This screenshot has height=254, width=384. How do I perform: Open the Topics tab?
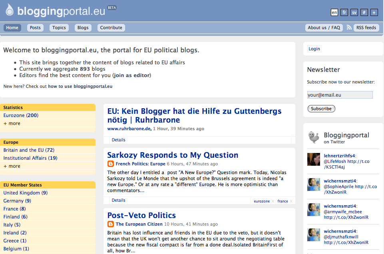click(x=59, y=28)
